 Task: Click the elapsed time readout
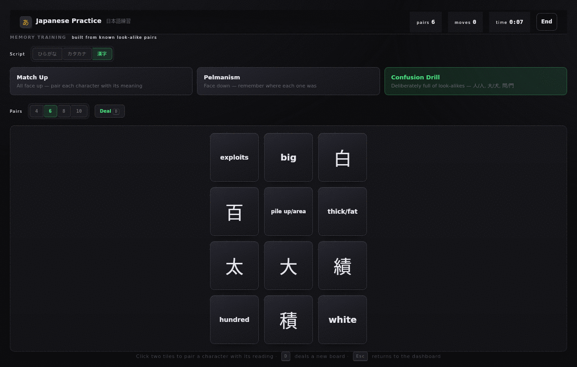pyautogui.click(x=509, y=22)
